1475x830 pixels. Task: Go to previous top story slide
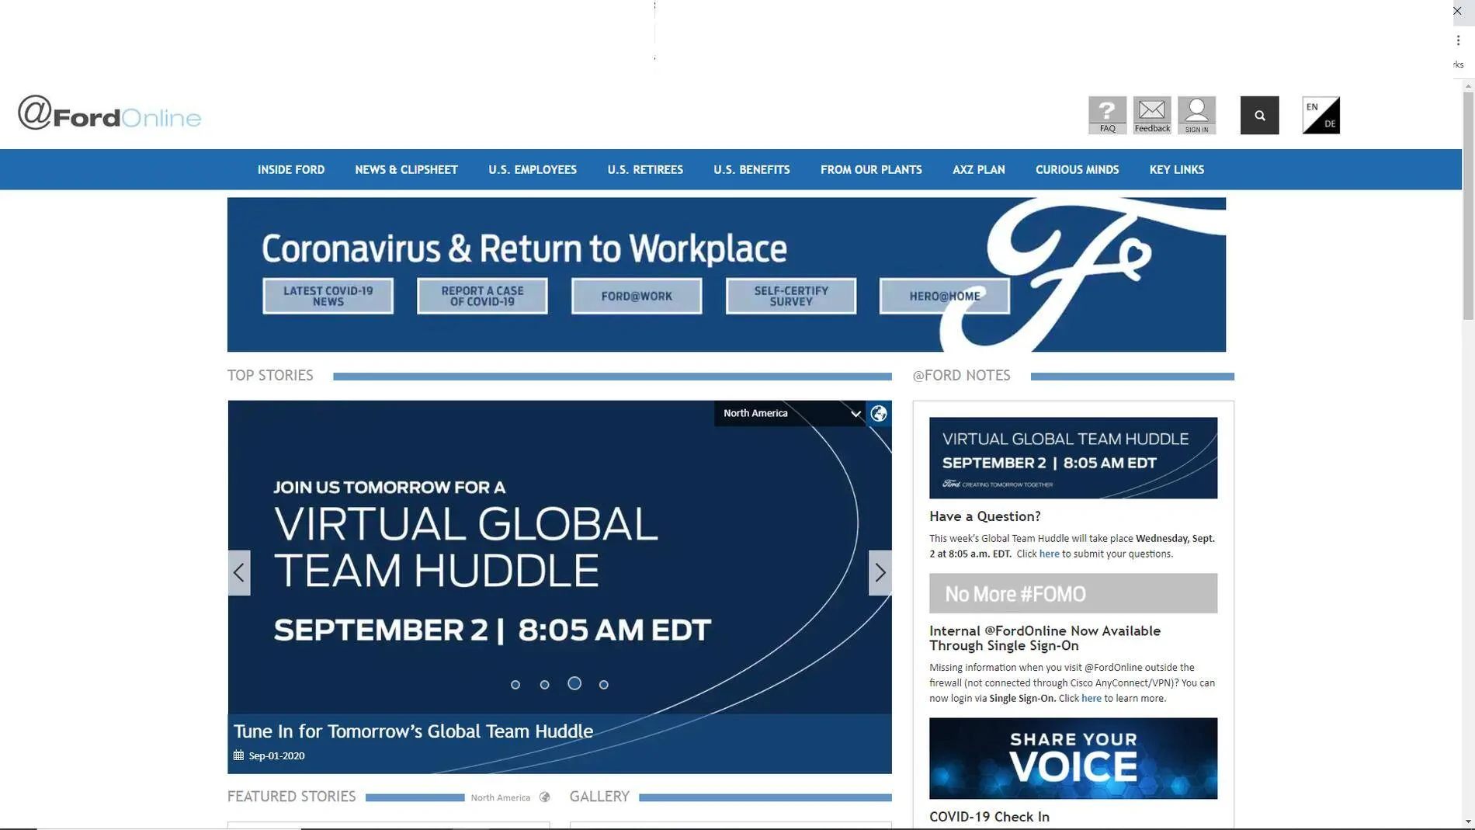coord(239,573)
